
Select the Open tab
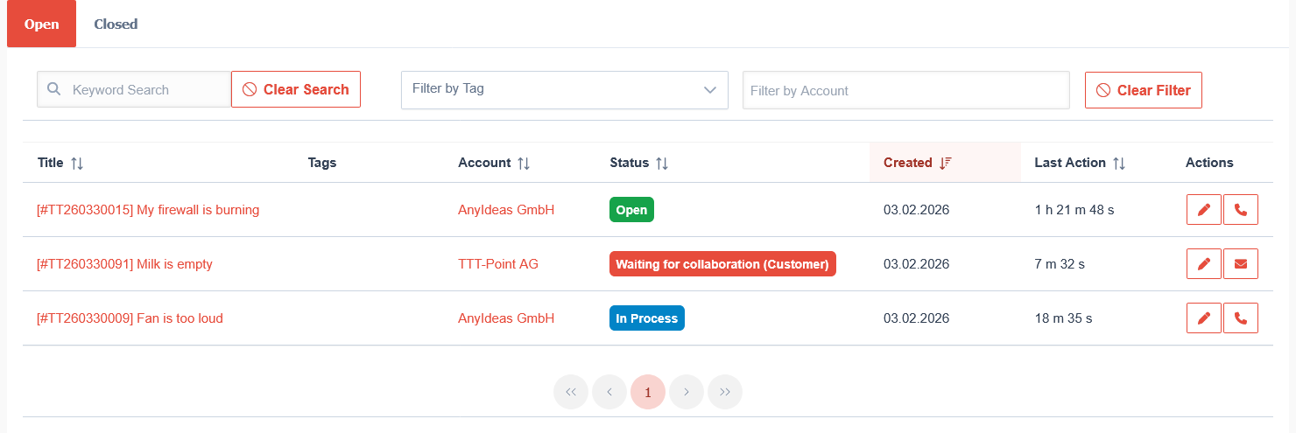pos(41,24)
